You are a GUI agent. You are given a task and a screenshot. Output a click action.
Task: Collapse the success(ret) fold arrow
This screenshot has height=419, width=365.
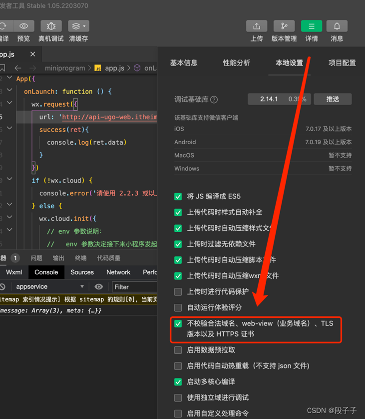pos(9,128)
